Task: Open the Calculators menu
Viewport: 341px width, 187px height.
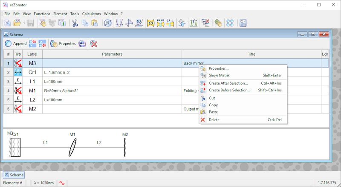Action: click(92, 14)
